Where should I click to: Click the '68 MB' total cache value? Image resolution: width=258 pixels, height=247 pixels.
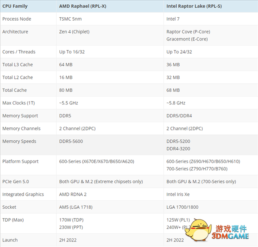(173, 90)
